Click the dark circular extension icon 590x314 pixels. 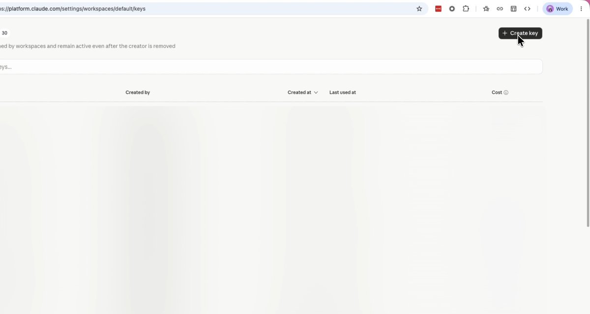coord(452,9)
